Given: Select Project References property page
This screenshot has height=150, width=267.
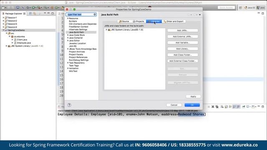Looking at the screenshot, I should (78, 57).
